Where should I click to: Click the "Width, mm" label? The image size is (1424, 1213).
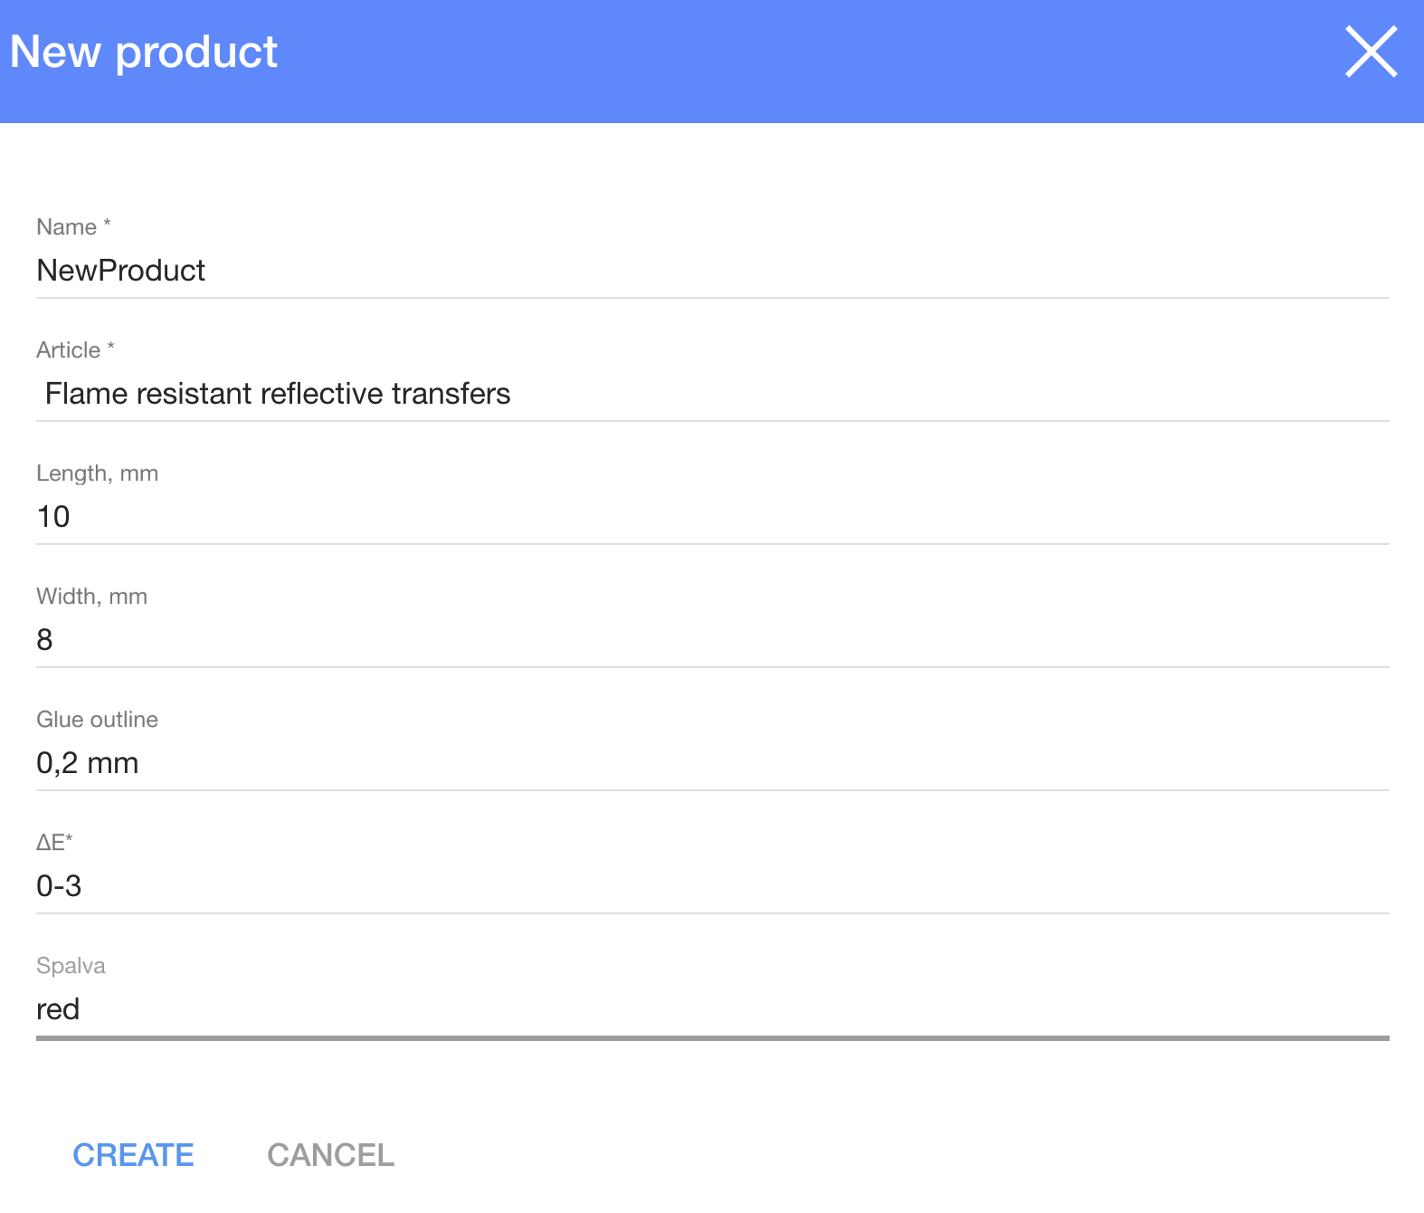91,597
